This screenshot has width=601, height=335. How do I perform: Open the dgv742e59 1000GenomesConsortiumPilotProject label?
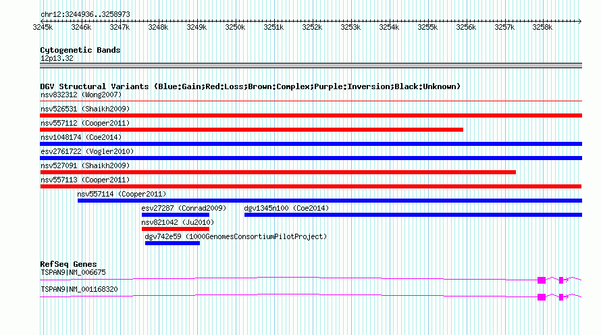pyautogui.click(x=236, y=236)
